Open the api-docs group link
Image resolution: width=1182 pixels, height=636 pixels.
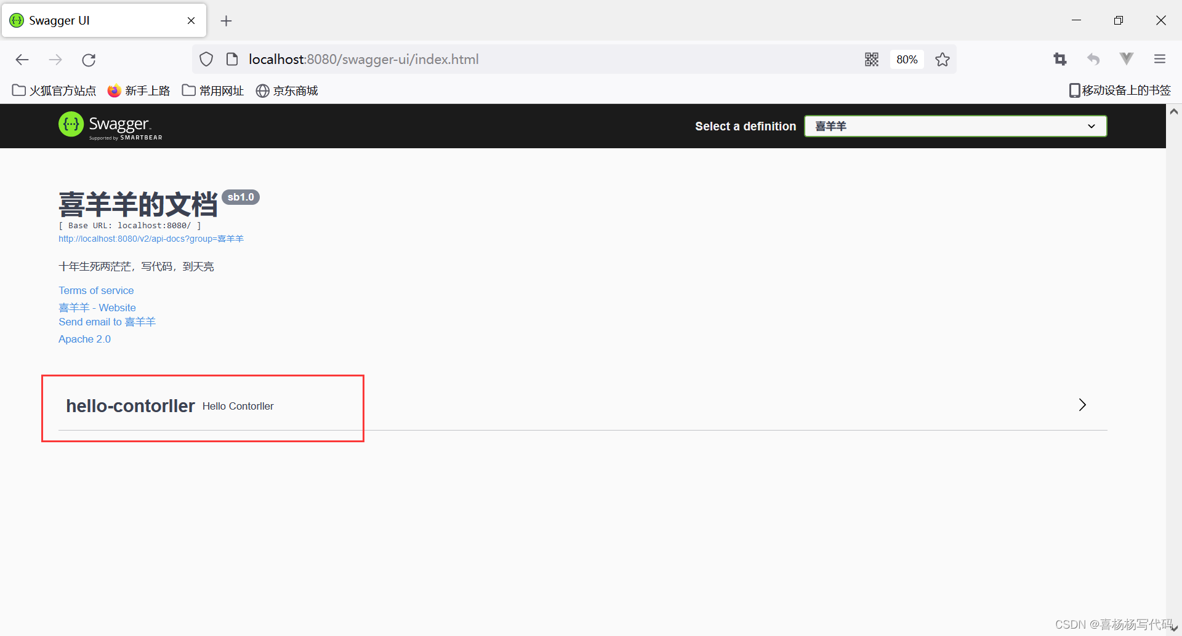(x=151, y=239)
